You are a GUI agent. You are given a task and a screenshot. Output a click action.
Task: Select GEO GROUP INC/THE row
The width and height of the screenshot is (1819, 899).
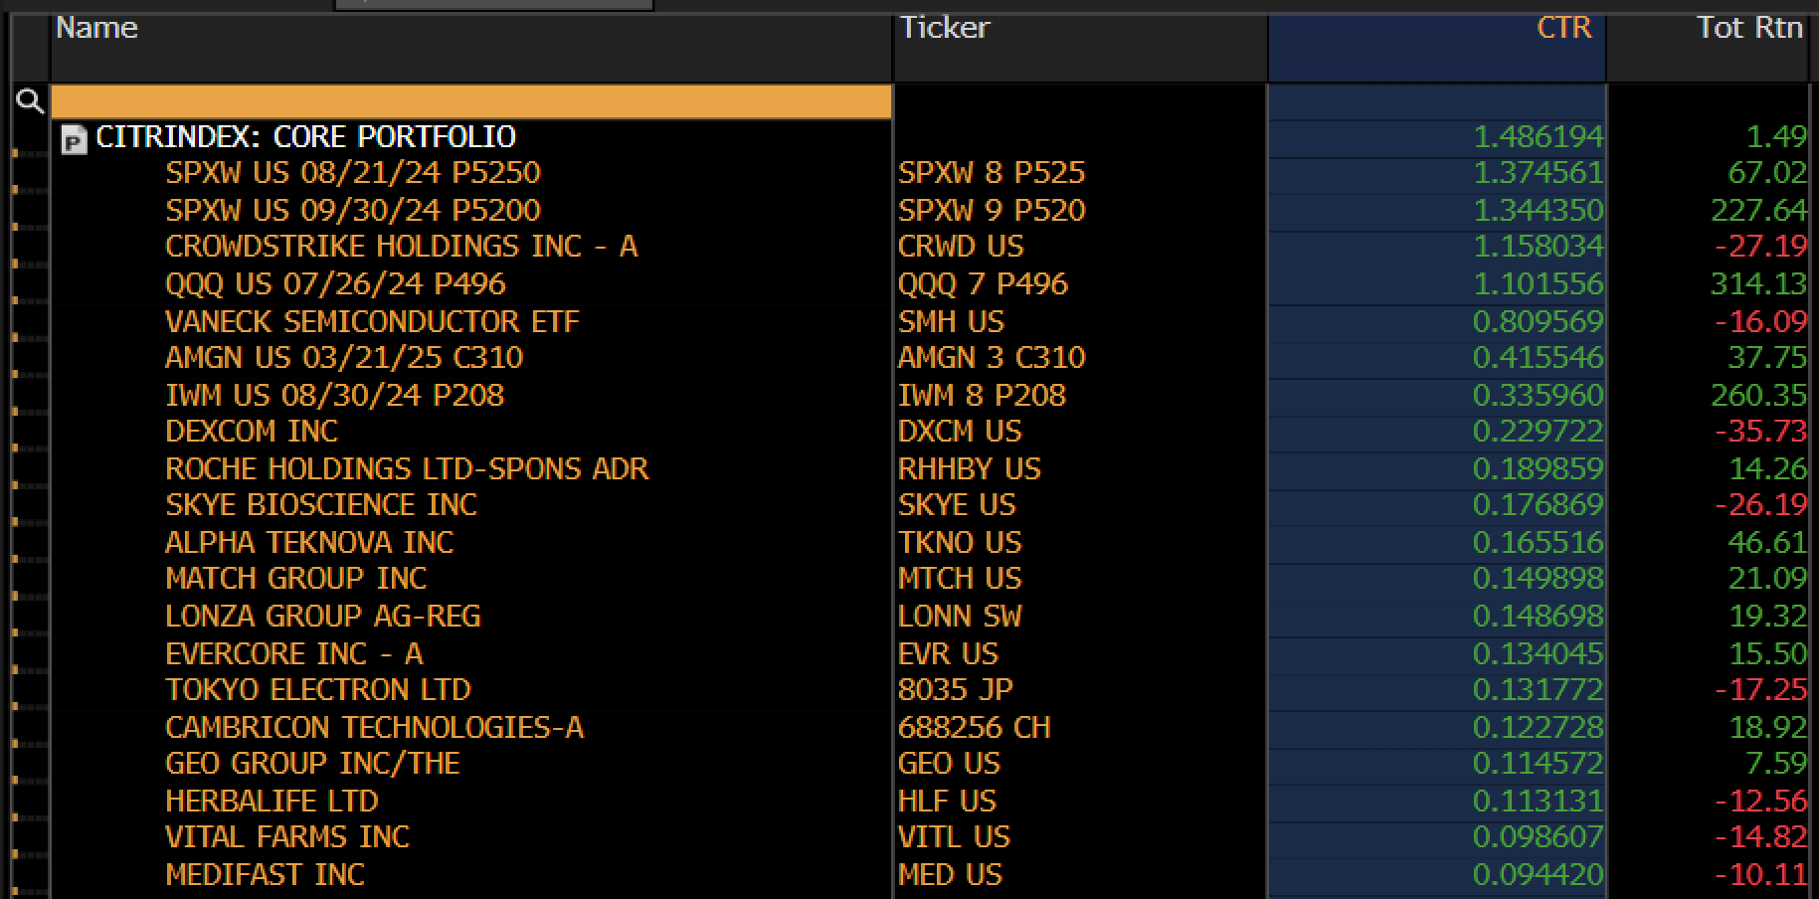point(312,764)
